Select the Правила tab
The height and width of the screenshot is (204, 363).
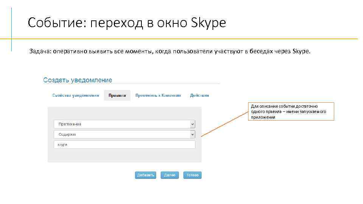click(x=117, y=96)
